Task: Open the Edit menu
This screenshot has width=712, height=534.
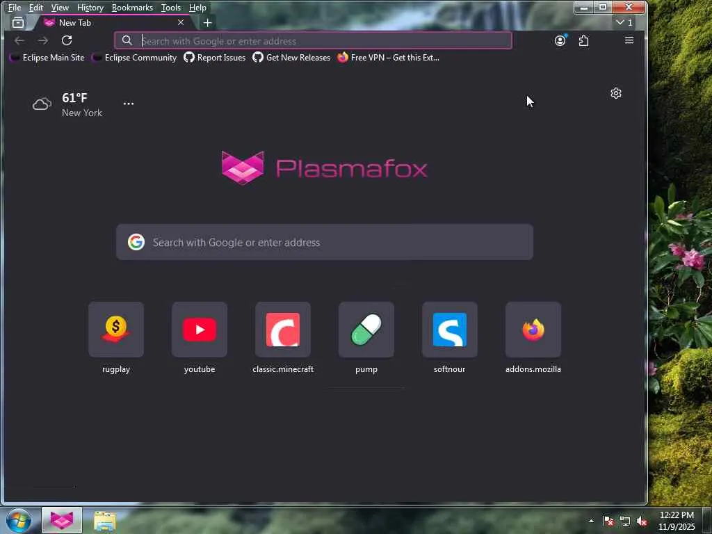Action: 36,7
